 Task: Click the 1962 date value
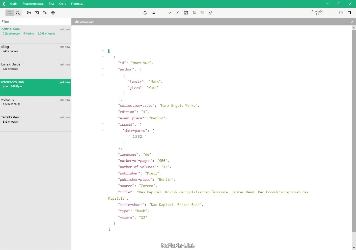pos(137,136)
